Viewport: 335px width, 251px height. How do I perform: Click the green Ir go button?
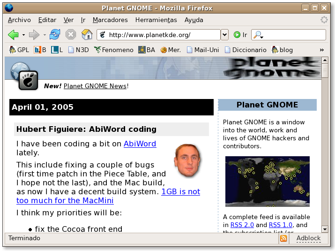[240, 35]
